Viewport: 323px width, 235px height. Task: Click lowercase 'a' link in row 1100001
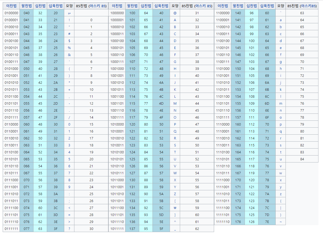pos(281,20)
